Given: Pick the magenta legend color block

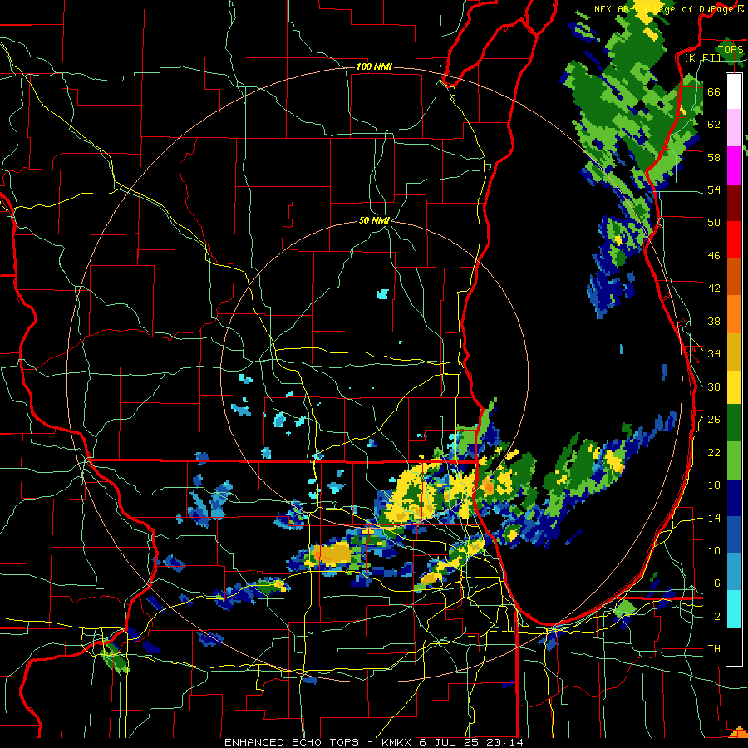Looking at the screenshot, I should [x=734, y=165].
